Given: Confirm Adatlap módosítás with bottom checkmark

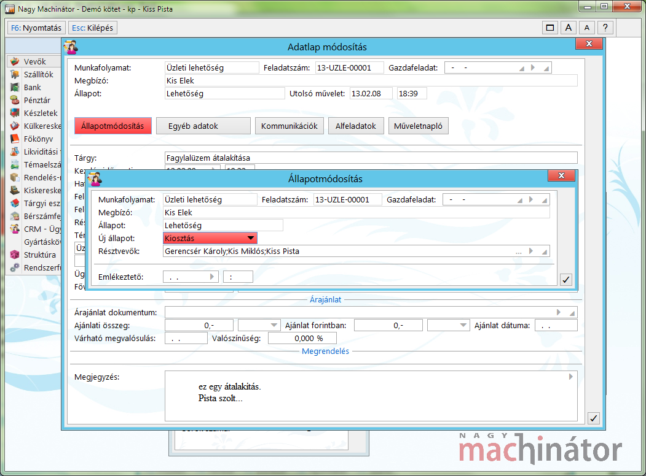Looking at the screenshot, I should [x=593, y=418].
